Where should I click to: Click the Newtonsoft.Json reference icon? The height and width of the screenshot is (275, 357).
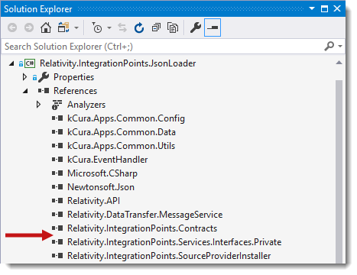coord(57,187)
